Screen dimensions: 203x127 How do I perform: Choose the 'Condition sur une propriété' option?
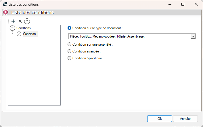[69, 44]
